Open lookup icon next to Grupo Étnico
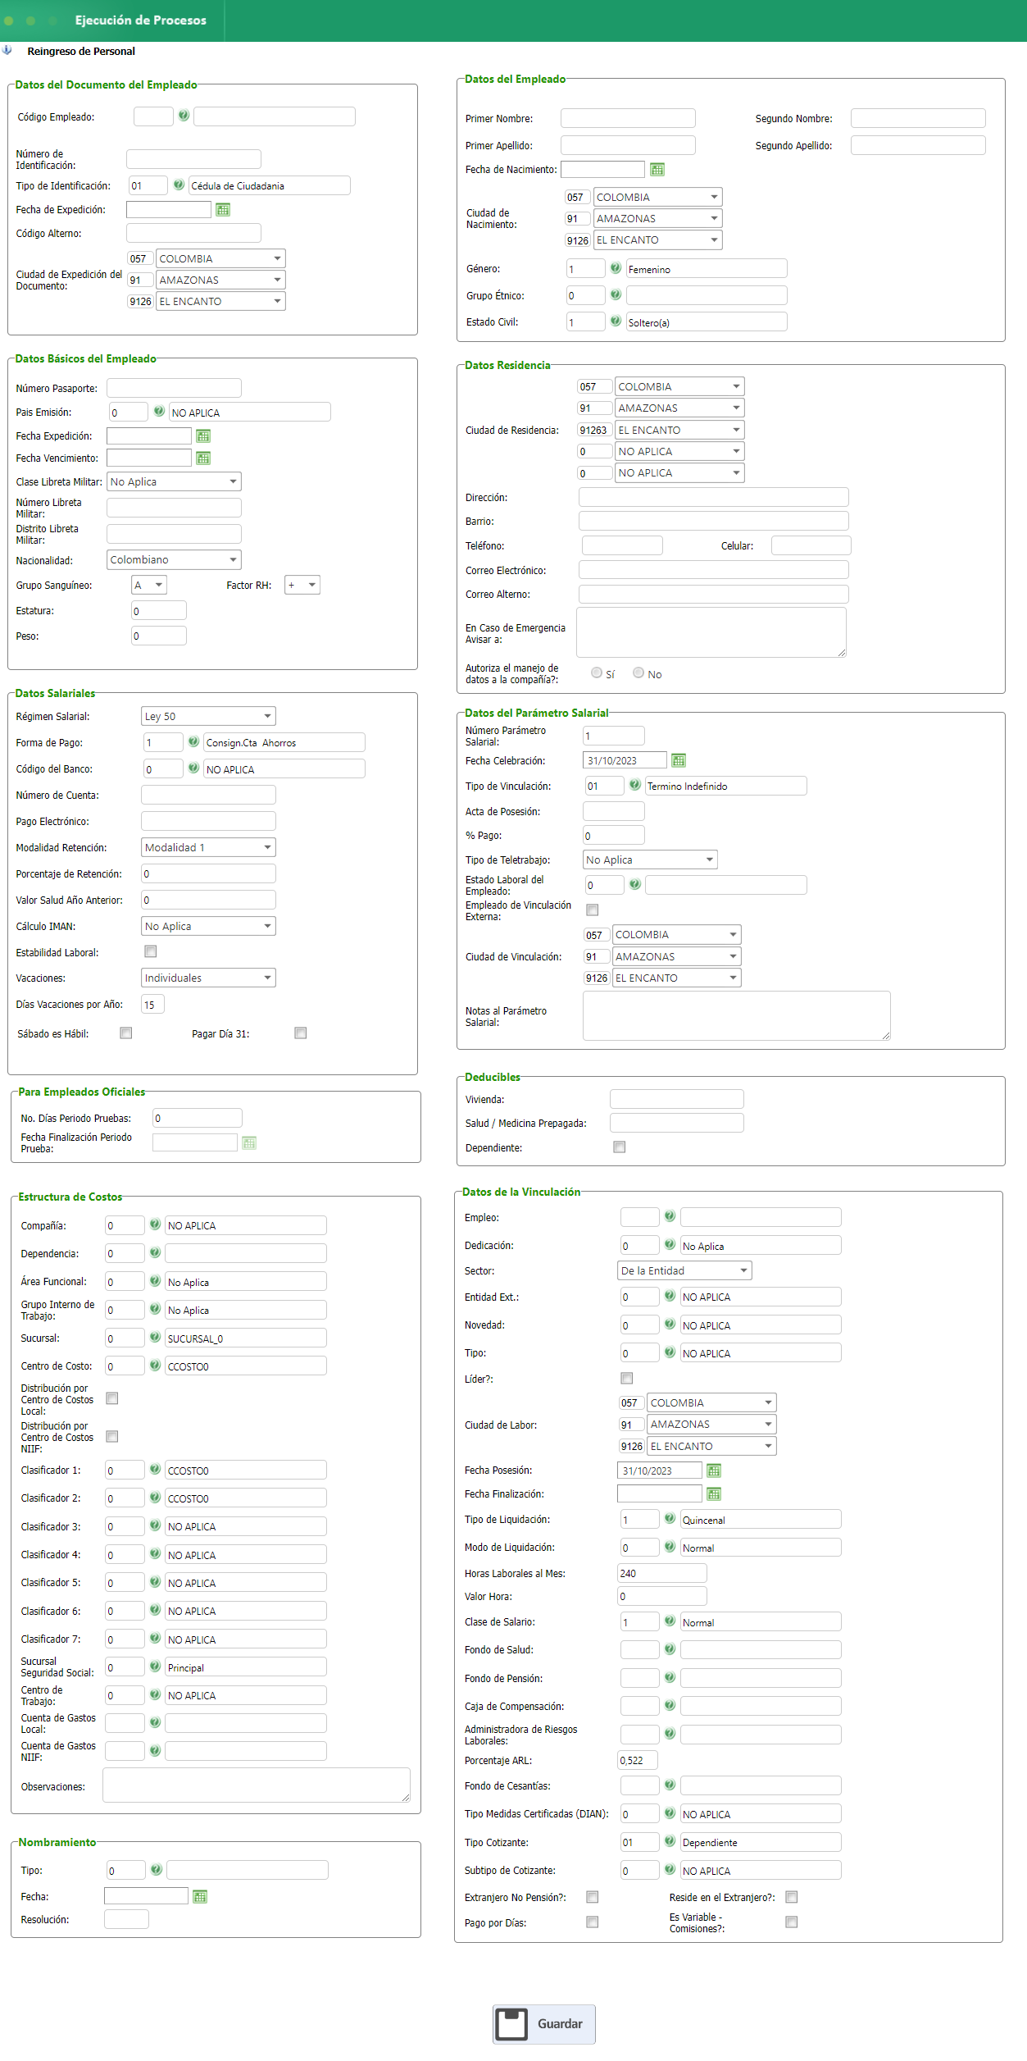 point(616,294)
